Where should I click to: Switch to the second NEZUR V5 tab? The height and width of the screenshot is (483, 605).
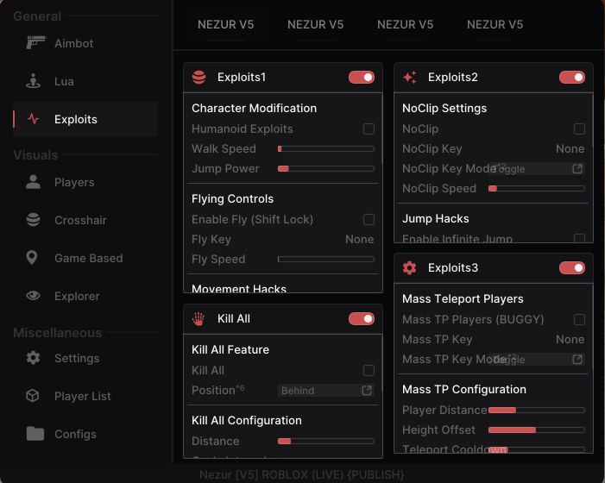[x=316, y=25]
